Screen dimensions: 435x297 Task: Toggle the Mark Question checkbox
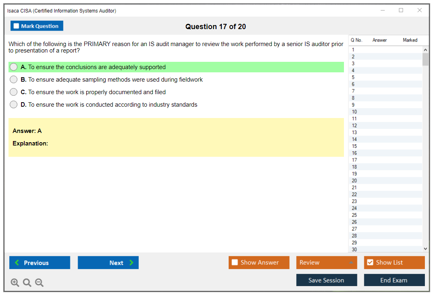[x=16, y=26]
